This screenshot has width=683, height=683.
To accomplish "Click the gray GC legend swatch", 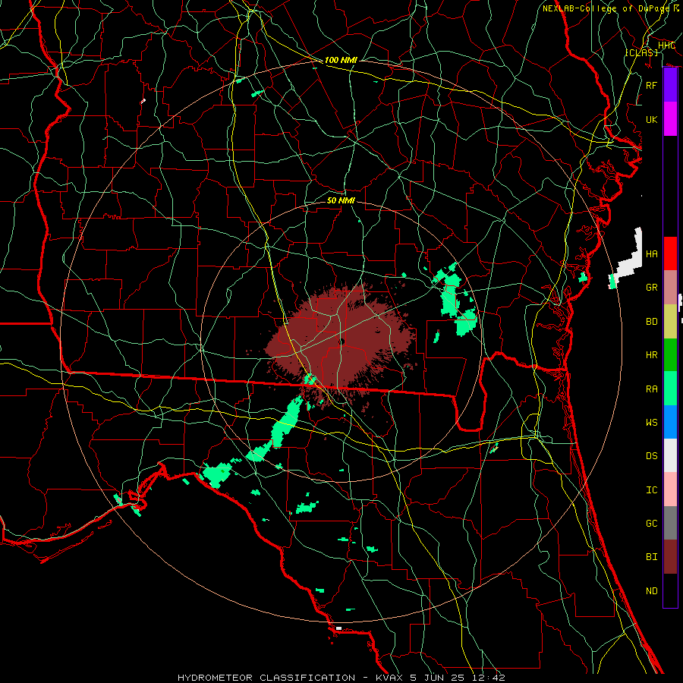I will pos(670,523).
